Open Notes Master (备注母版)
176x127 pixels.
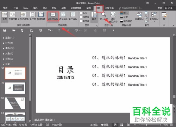[x=73, y=16]
